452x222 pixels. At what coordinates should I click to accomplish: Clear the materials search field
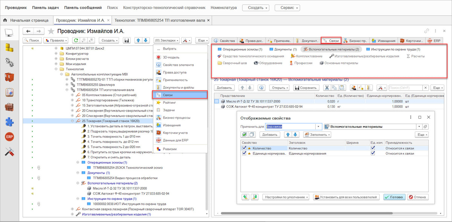[x=426, y=88]
